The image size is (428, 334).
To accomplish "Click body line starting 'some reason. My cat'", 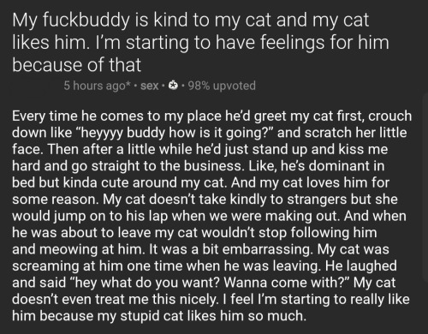I will tap(205, 200).
